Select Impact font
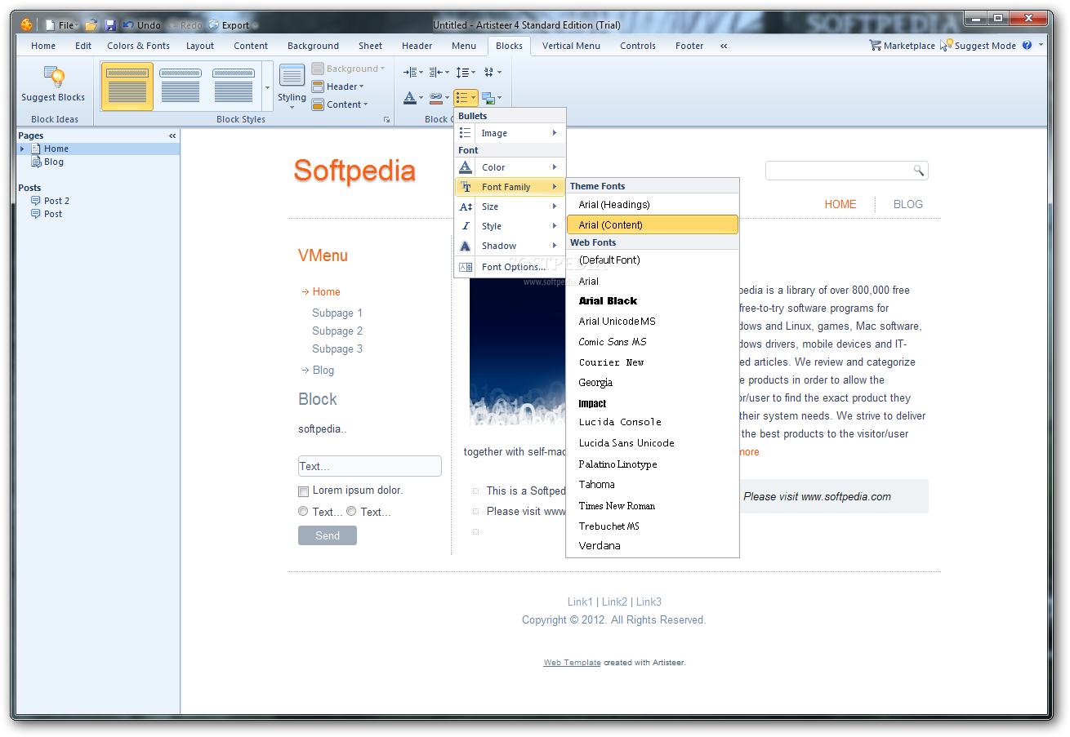The image size is (1070, 737). point(653,403)
